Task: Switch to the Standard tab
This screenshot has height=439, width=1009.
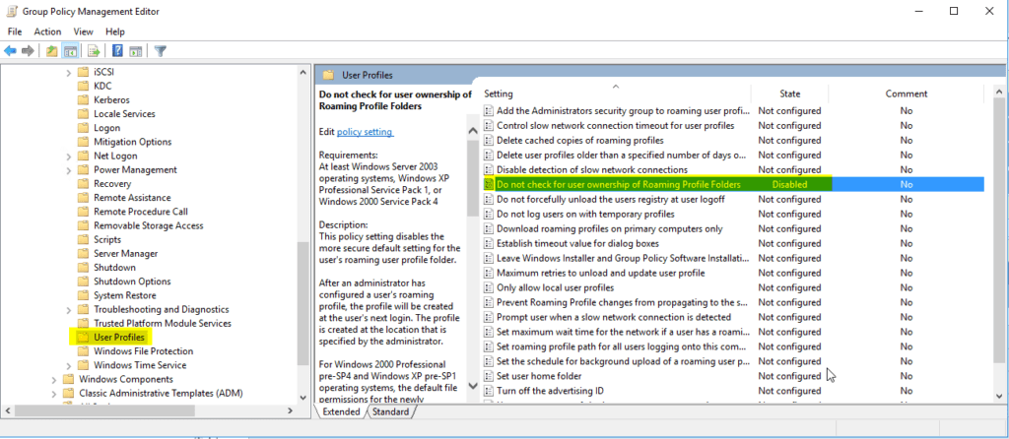Action: click(x=390, y=412)
